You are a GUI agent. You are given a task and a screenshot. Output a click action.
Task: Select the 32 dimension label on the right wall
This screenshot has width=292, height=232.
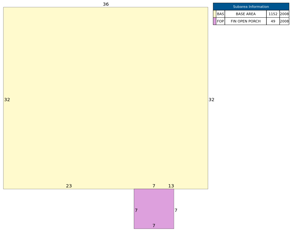pos(212,100)
